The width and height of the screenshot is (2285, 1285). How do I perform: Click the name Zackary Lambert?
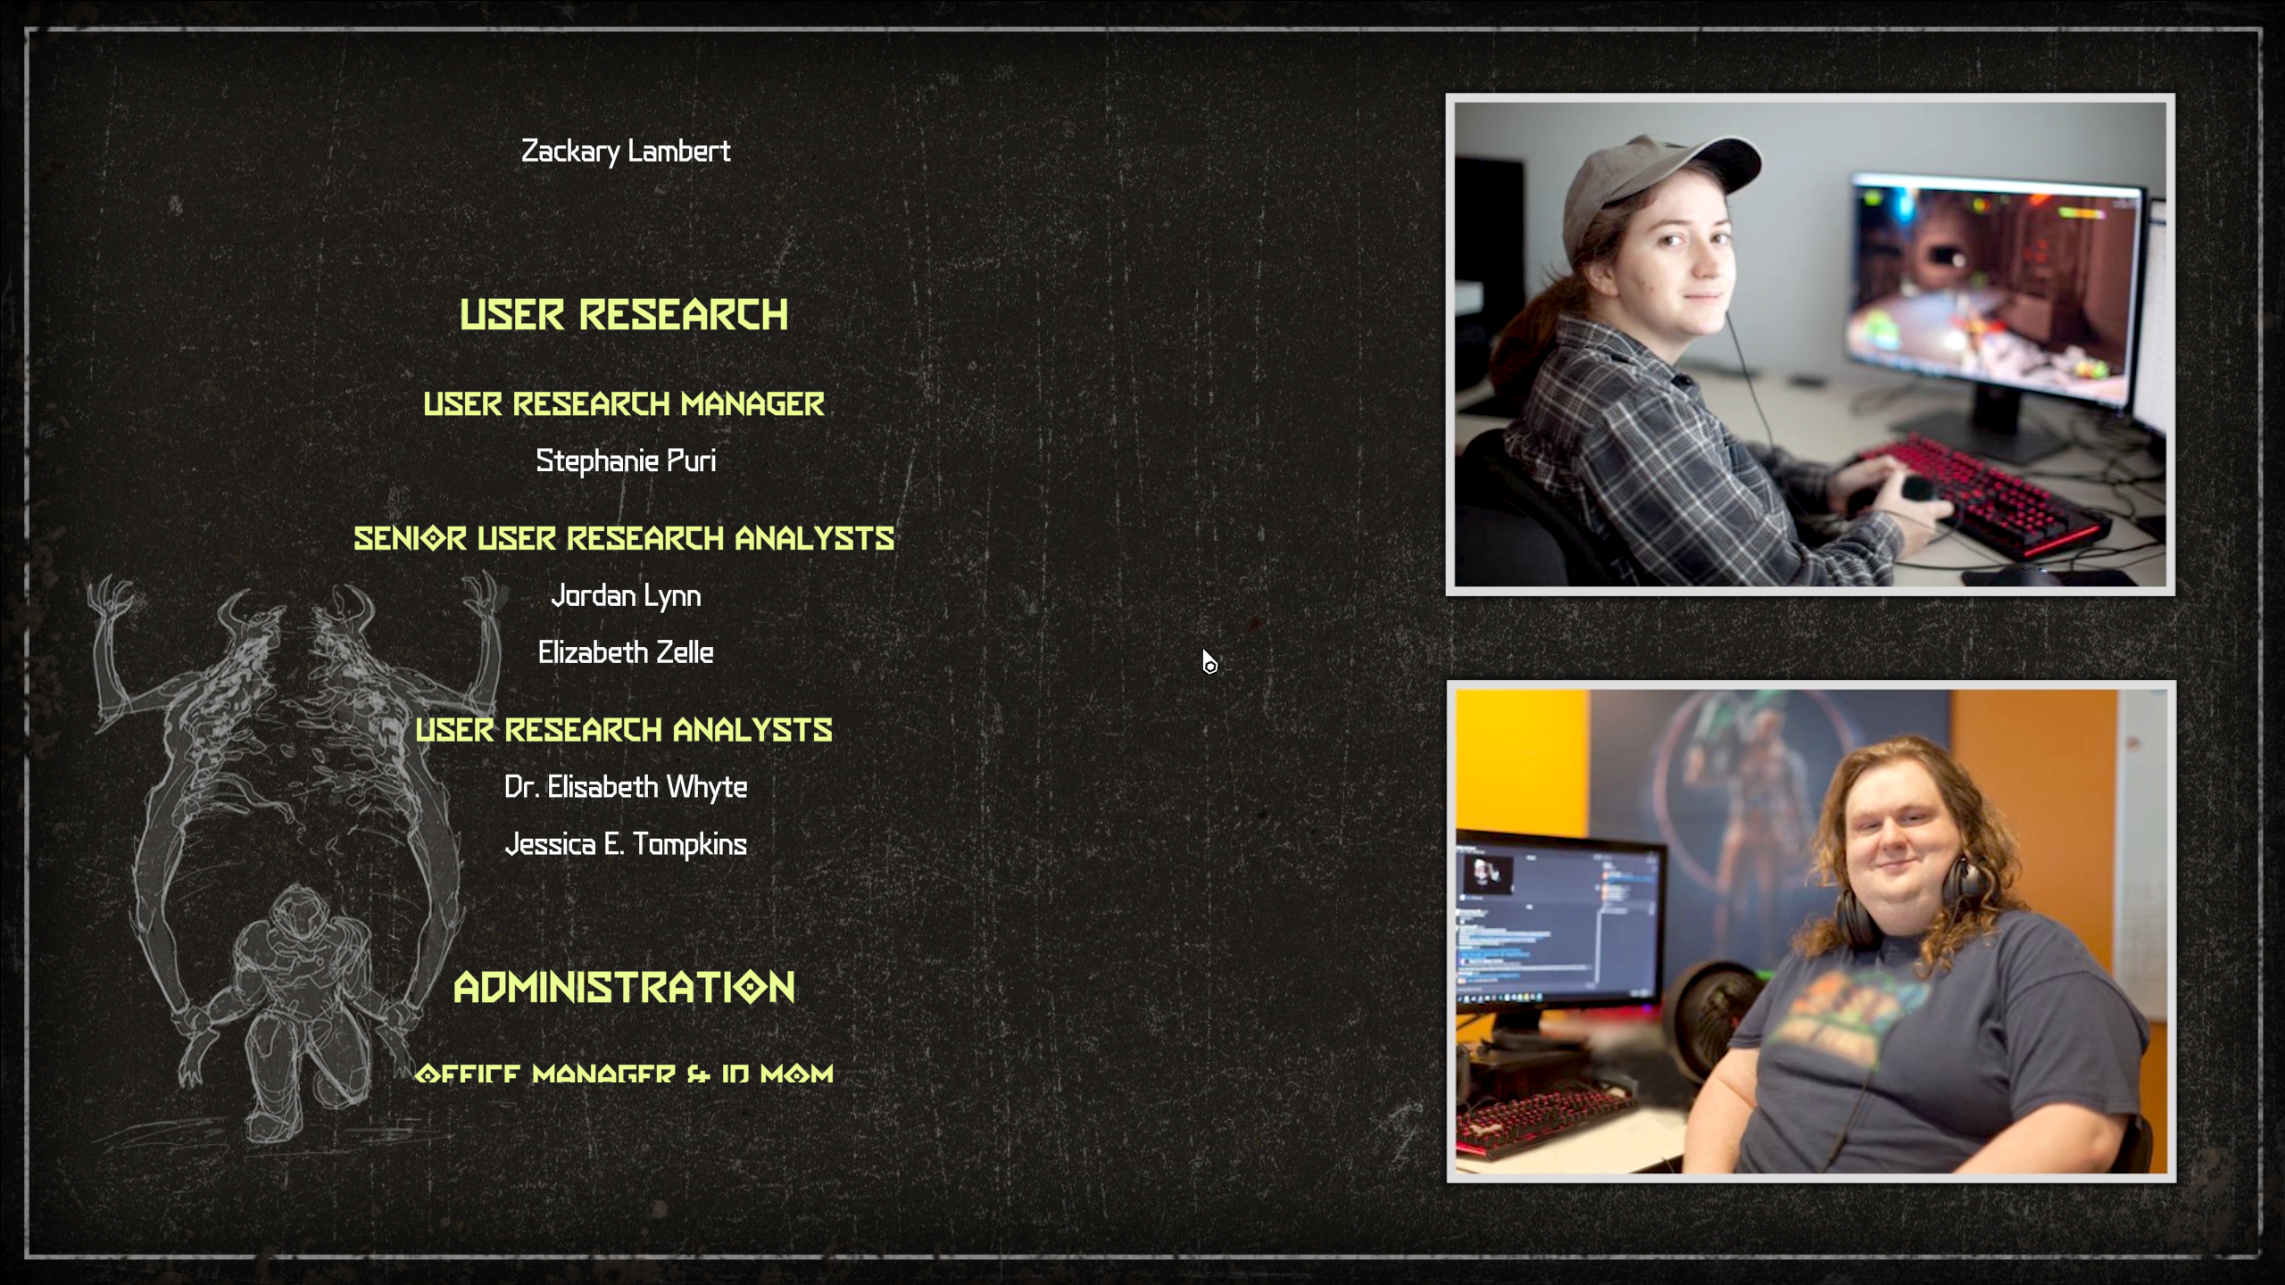[x=626, y=151]
